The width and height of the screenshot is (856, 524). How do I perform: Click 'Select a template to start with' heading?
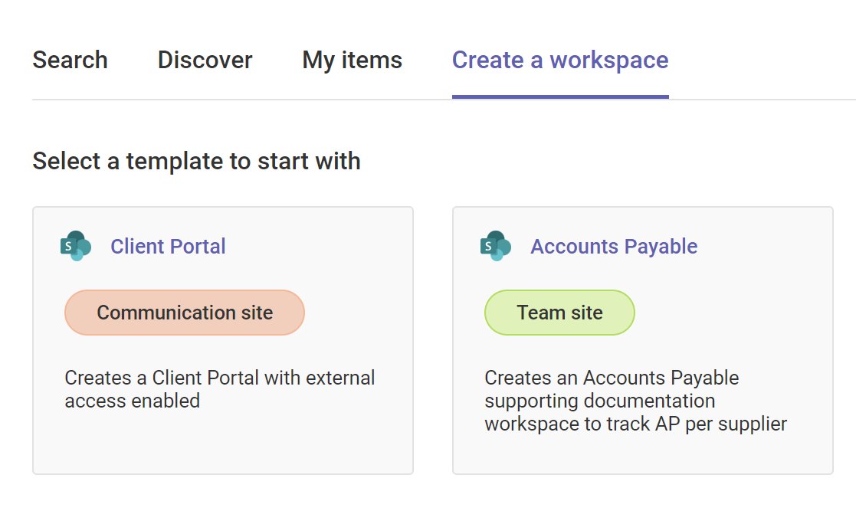click(x=196, y=162)
